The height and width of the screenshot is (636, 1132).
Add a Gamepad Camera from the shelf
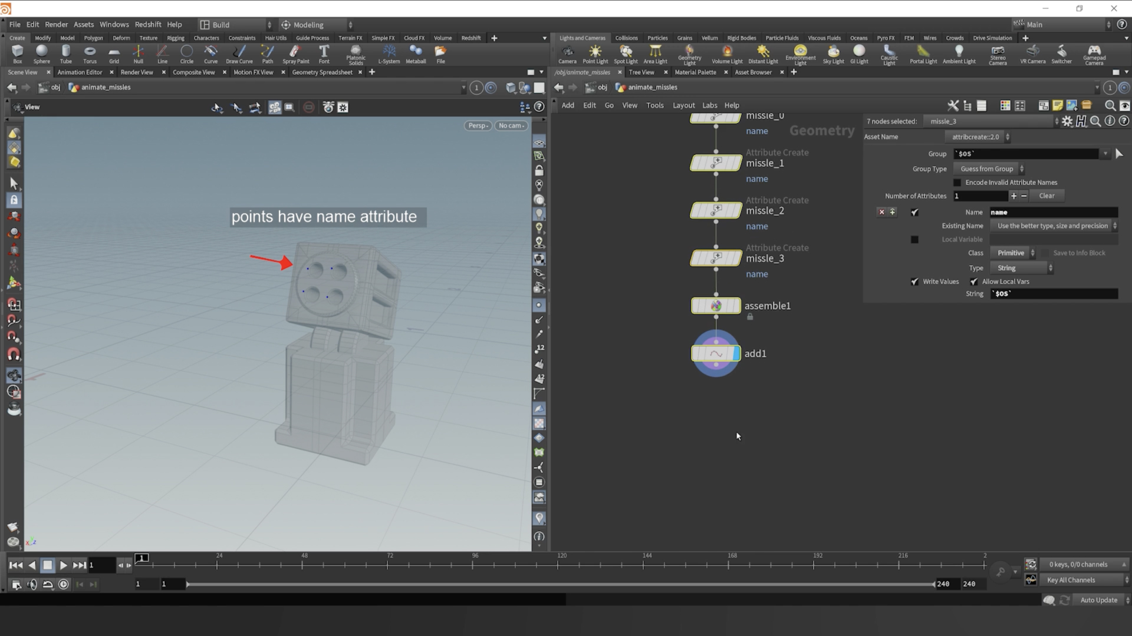coord(1094,55)
